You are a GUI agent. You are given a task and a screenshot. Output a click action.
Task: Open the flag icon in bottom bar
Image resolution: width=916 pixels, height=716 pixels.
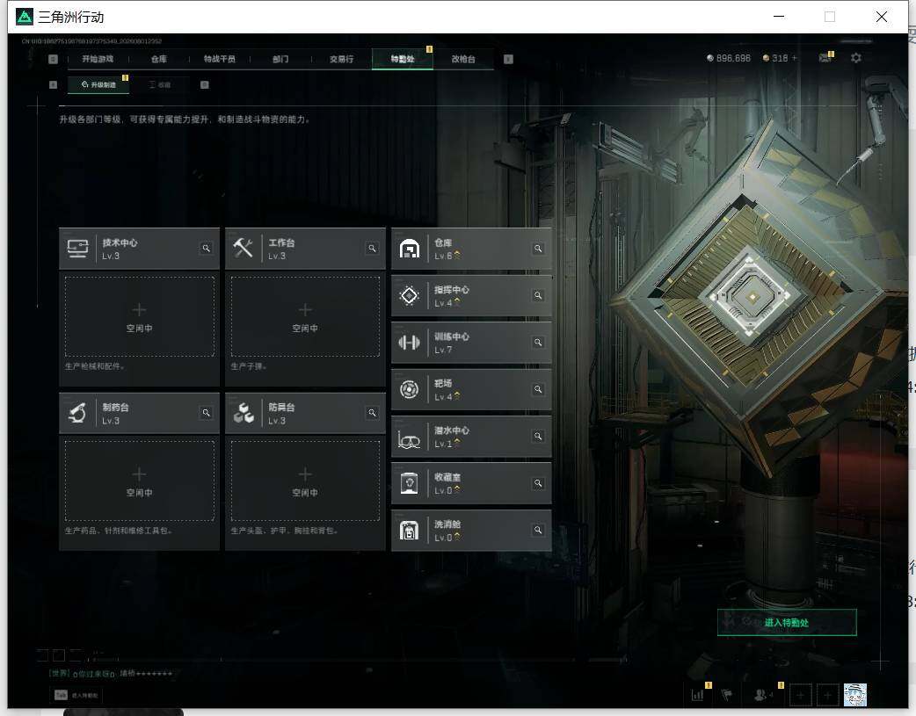coord(727,695)
